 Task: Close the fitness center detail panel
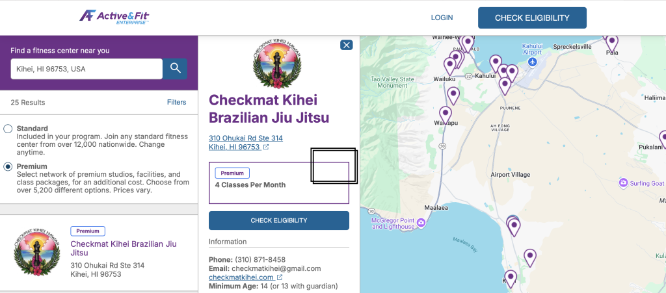point(347,45)
